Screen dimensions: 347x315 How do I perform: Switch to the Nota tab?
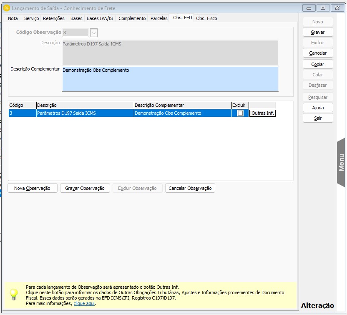[13, 18]
